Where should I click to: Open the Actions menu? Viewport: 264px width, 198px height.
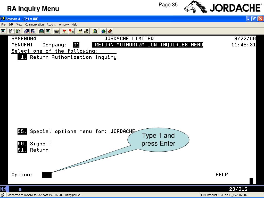point(51,24)
